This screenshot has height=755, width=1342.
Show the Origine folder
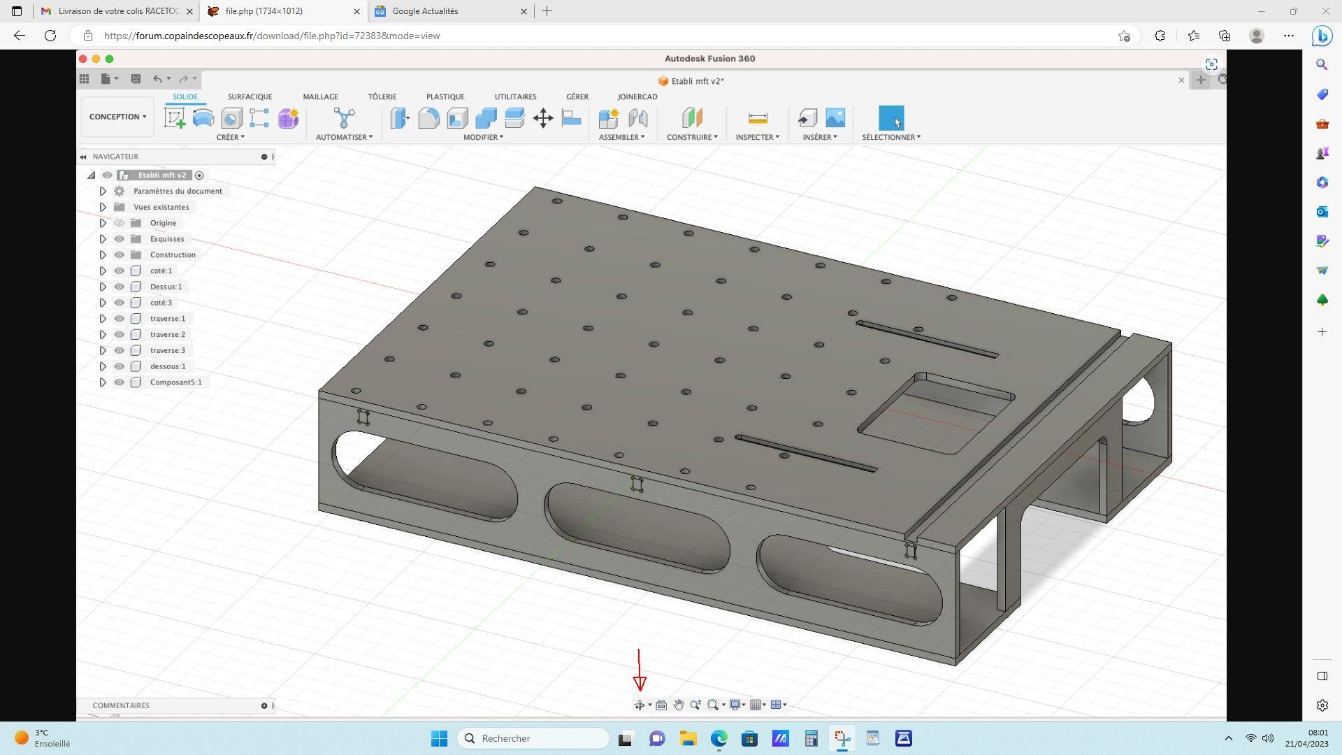tap(120, 223)
